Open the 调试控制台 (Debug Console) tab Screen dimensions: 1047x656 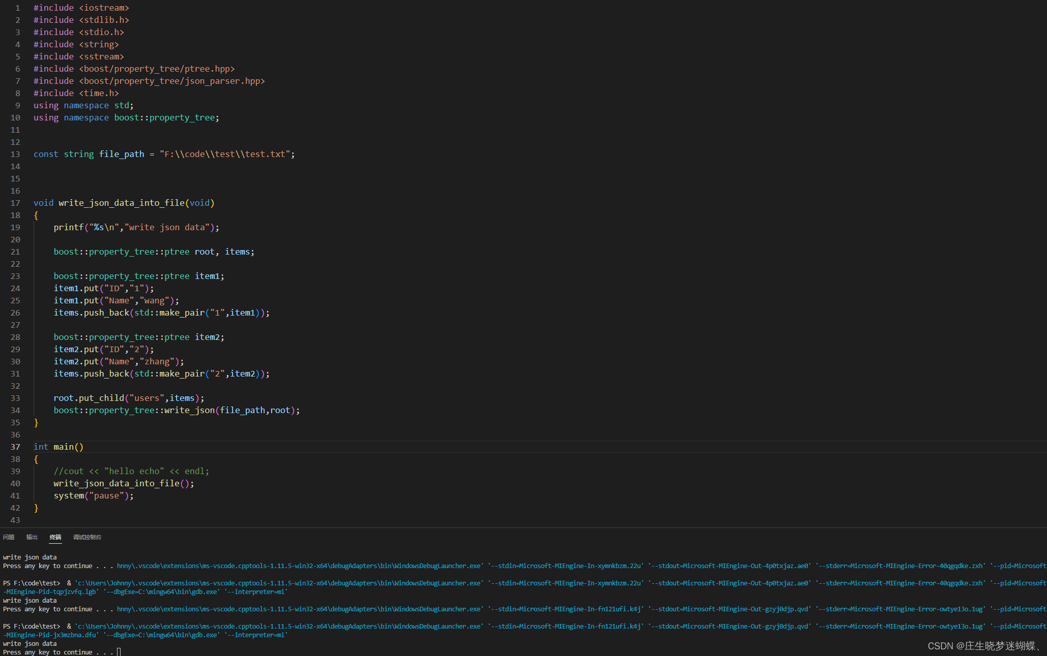[x=87, y=537]
